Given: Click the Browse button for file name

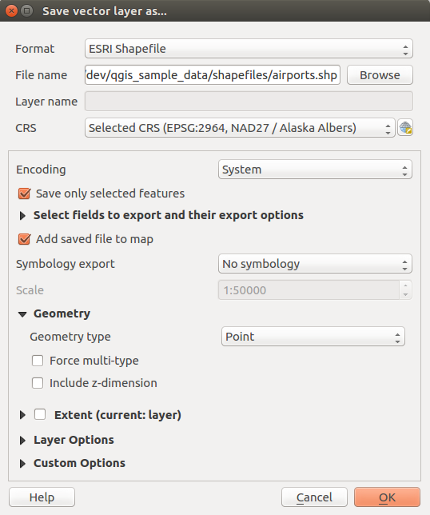Looking at the screenshot, I should tap(380, 75).
